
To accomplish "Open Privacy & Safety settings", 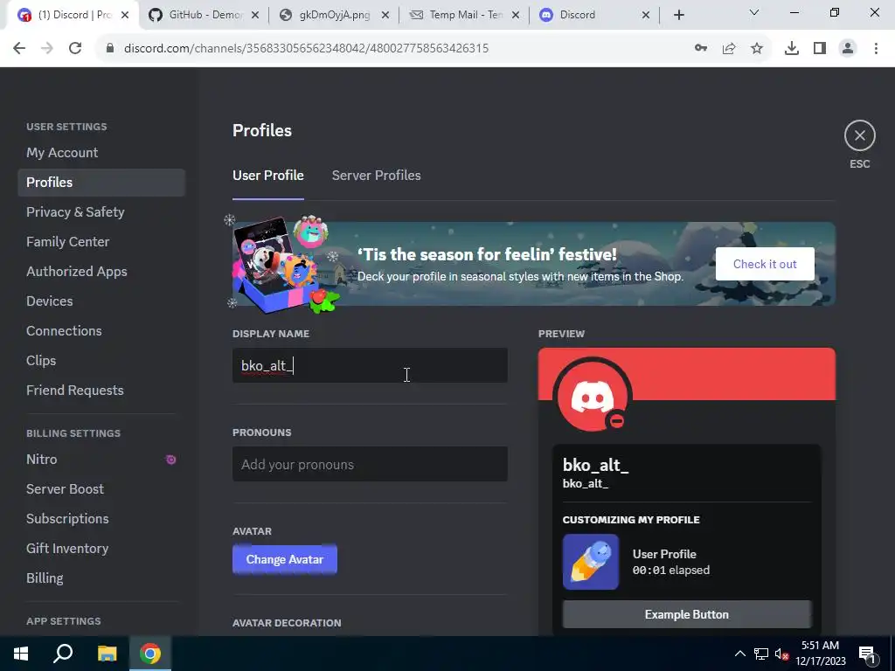I will [x=101, y=212].
